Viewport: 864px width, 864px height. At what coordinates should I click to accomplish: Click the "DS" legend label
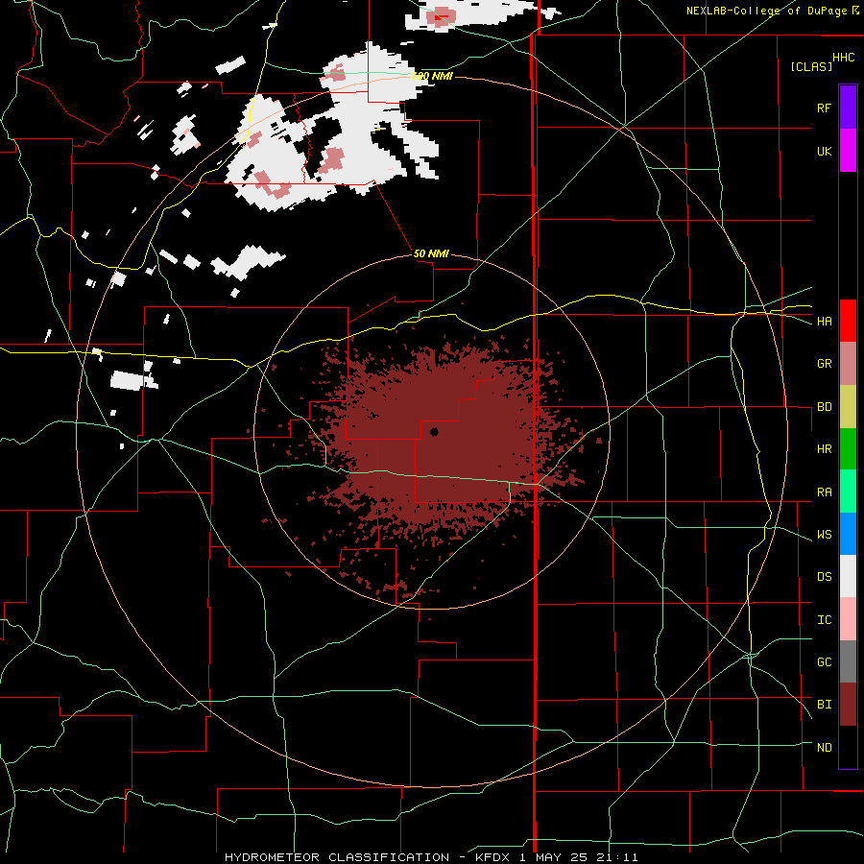pyautogui.click(x=824, y=577)
